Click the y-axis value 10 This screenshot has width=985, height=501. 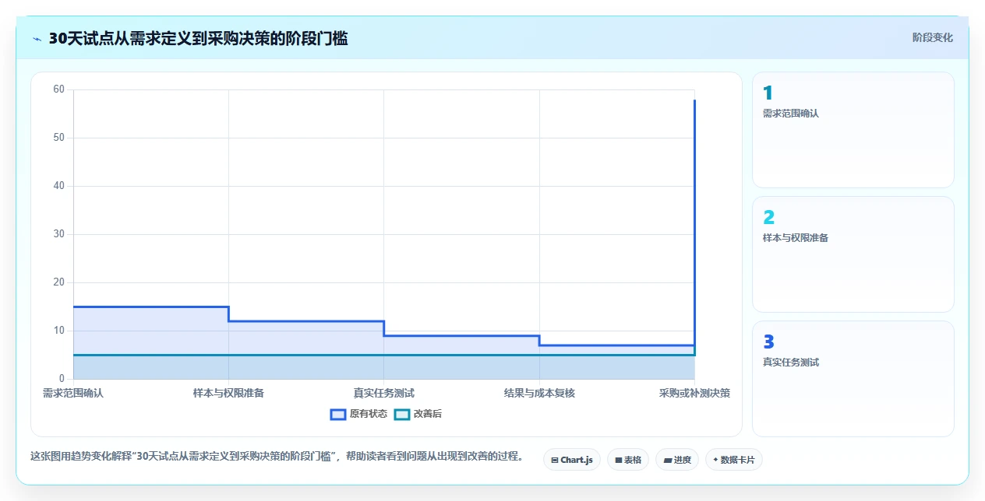tap(58, 331)
